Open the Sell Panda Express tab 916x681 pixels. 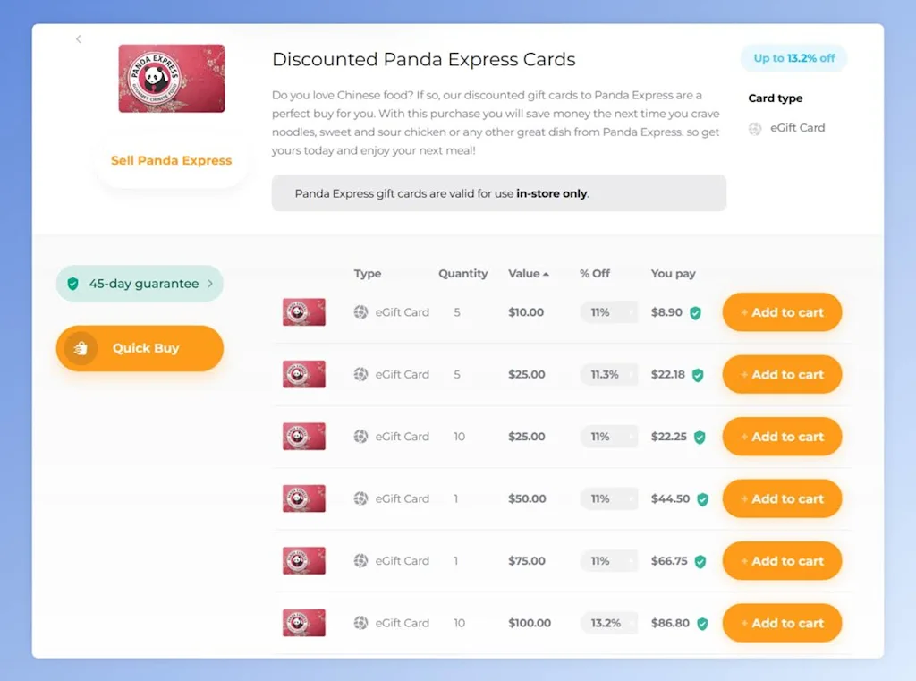tap(171, 160)
